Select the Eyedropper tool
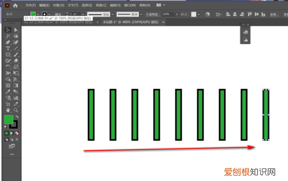The height and width of the screenshot is (181, 288). click(8, 91)
